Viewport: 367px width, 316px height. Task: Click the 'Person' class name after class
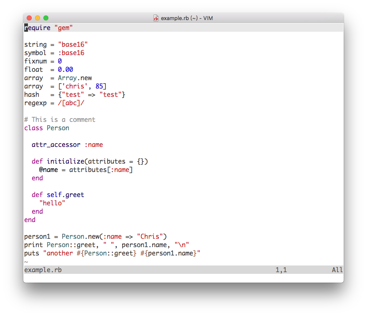coord(58,128)
